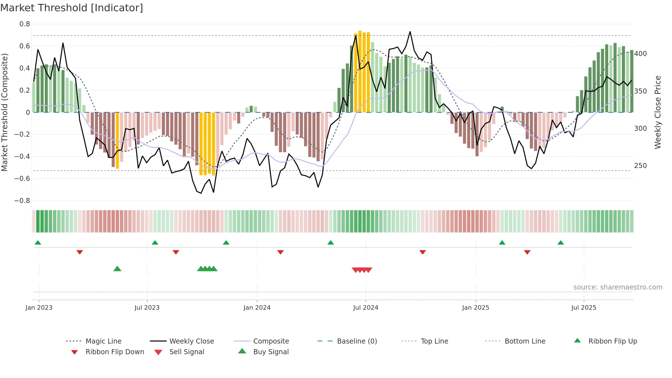Image resolution: width=672 pixels, height=378 pixels.
Task: Select the Ribbon Flip Down marker in March 2023
Action: tap(80, 252)
